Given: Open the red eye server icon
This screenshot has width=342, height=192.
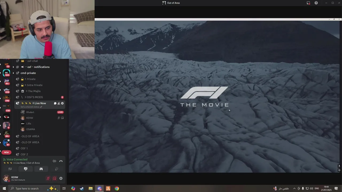Looking at the screenshot, I should click(x=6, y=117).
